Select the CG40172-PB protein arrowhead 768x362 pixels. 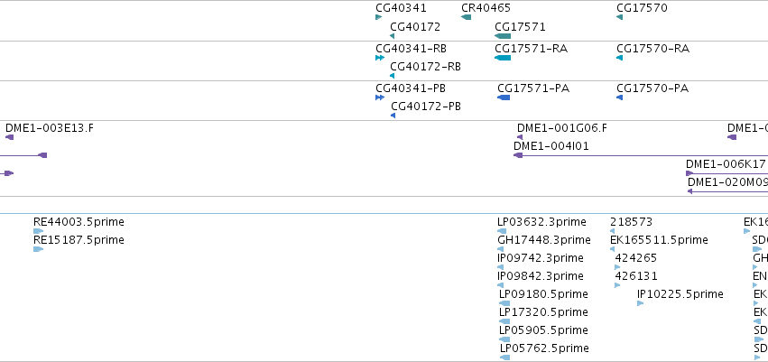(393, 116)
